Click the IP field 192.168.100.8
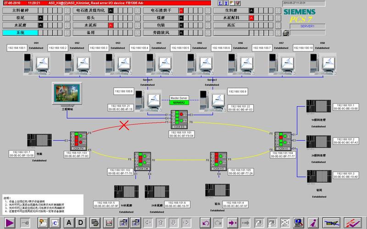 click(x=124, y=91)
